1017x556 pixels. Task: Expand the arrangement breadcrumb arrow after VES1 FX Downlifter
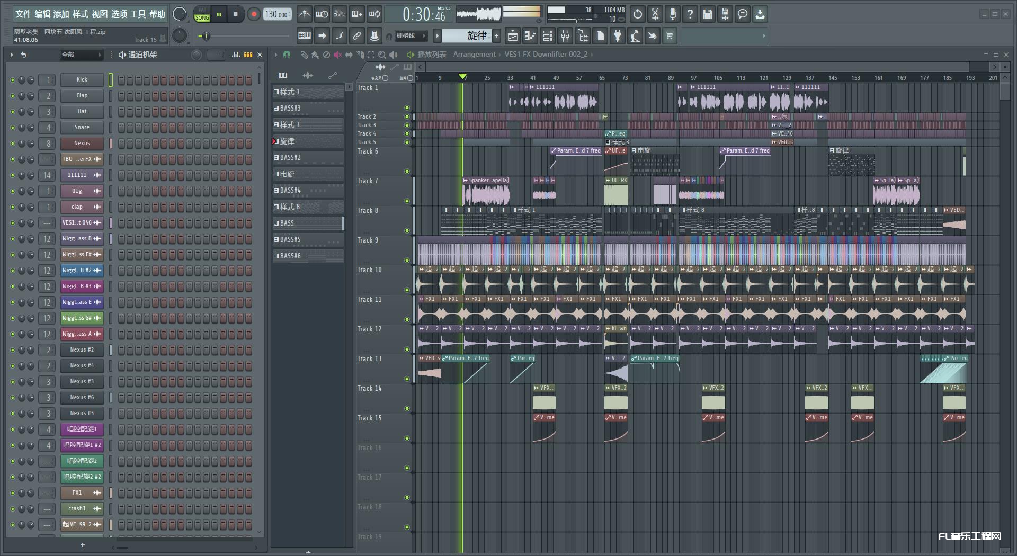click(592, 55)
